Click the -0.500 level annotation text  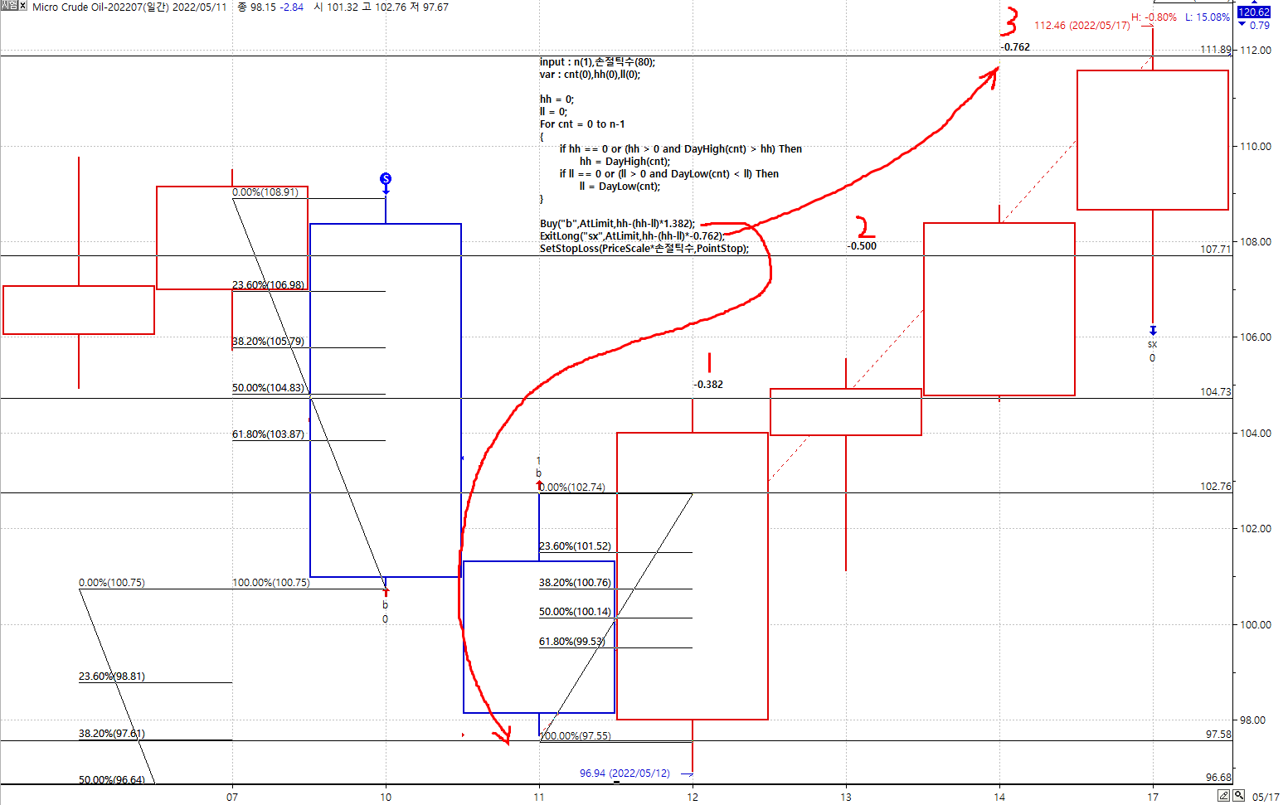[862, 246]
